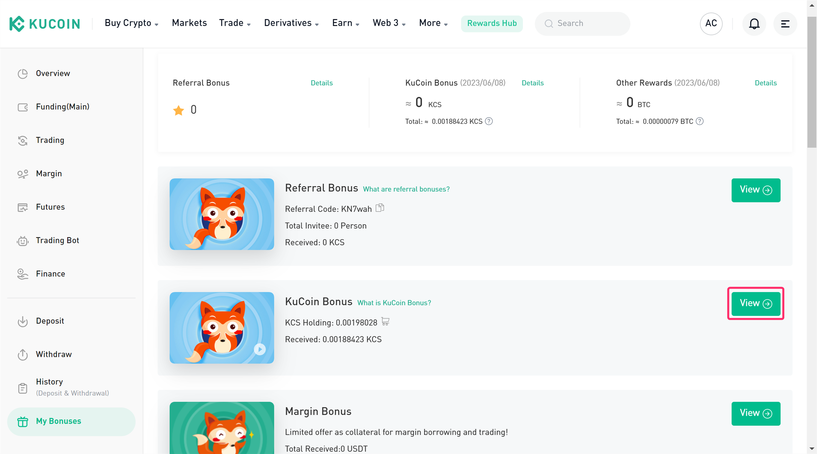Click What are referral bonuses? link
This screenshot has width=817, height=454.
coord(406,189)
